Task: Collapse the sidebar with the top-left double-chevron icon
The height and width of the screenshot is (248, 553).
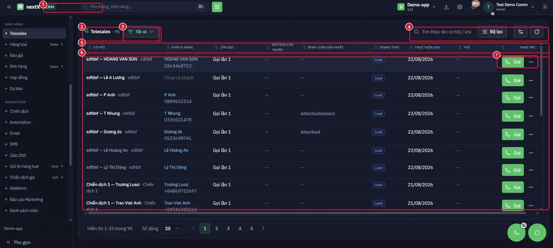Action: click(x=9, y=7)
